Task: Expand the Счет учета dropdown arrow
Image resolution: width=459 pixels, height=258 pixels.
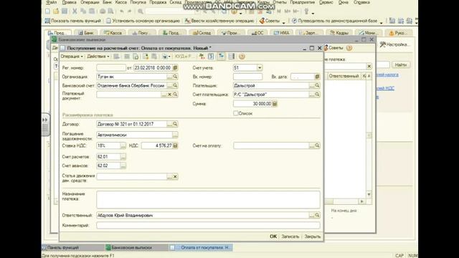Action: coord(260,67)
